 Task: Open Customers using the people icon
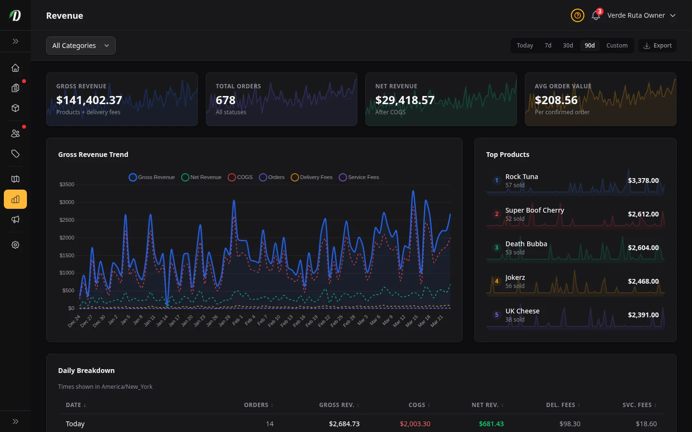15,133
